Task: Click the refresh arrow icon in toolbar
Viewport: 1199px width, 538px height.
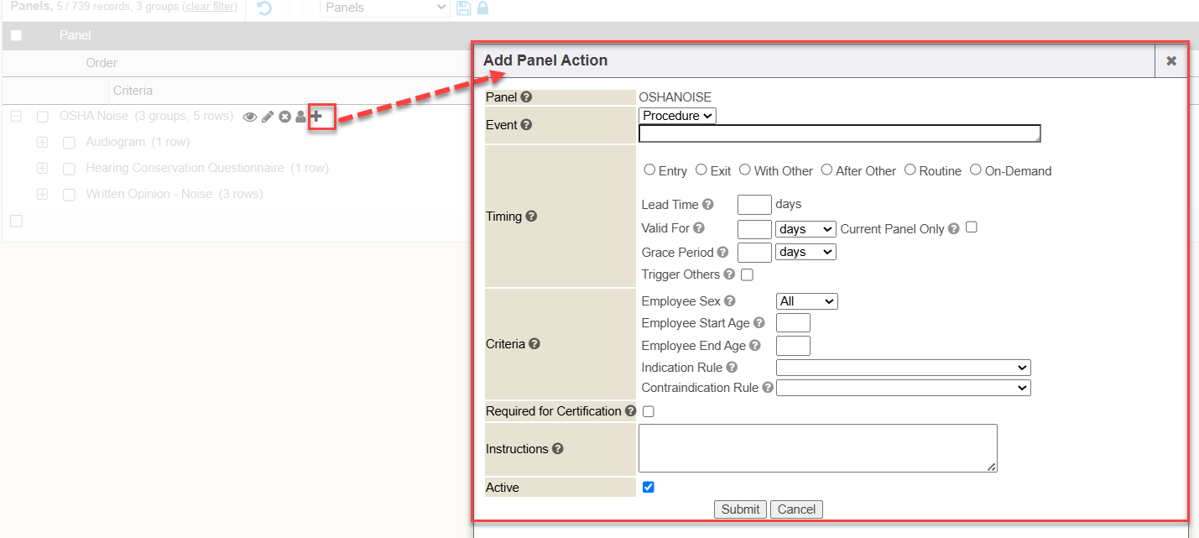Action: [264, 8]
